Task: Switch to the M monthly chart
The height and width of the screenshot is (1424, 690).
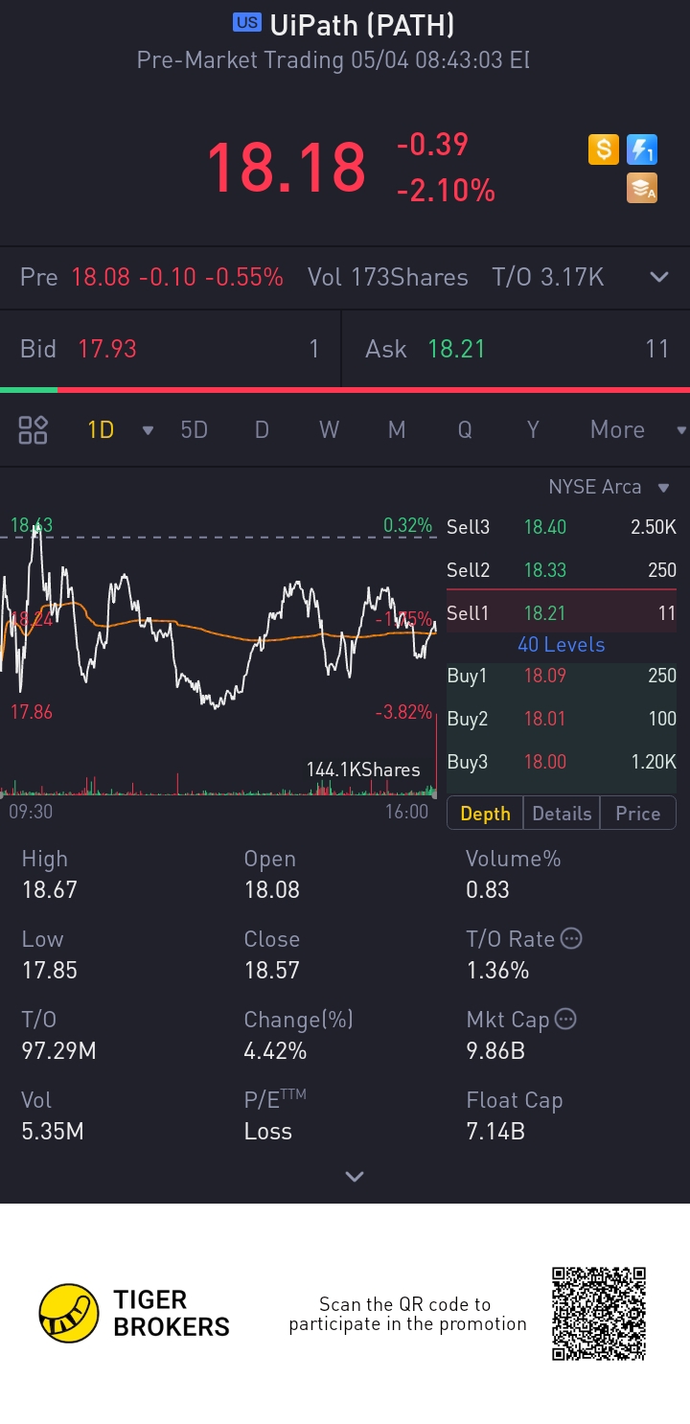Action: pyautogui.click(x=397, y=429)
